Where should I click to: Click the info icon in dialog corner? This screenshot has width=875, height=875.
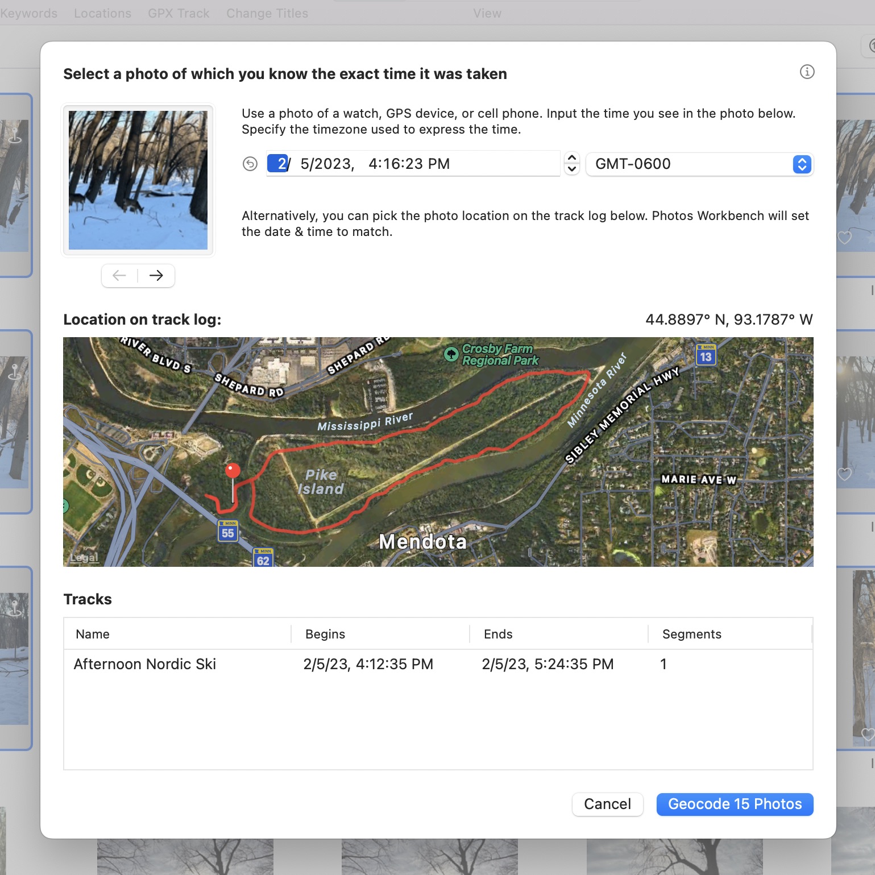pyautogui.click(x=807, y=72)
